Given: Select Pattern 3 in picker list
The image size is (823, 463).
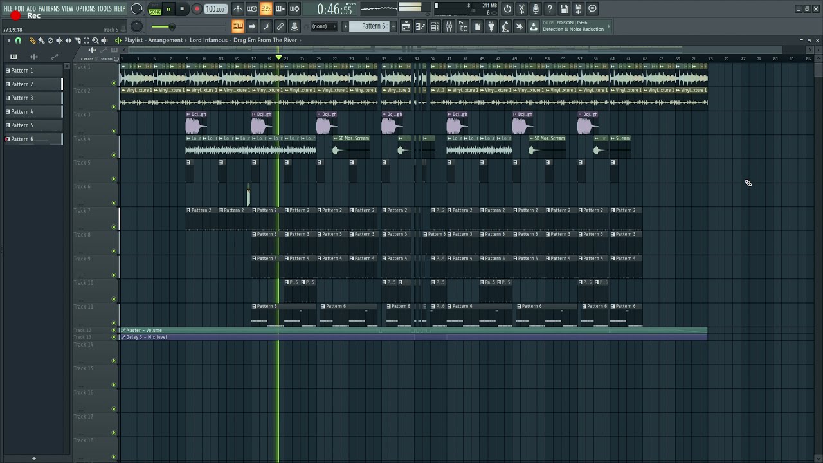Looking at the screenshot, I should (33, 98).
